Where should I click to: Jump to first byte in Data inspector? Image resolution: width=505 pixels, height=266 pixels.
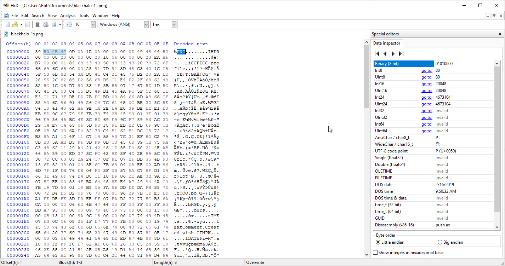[x=377, y=54]
